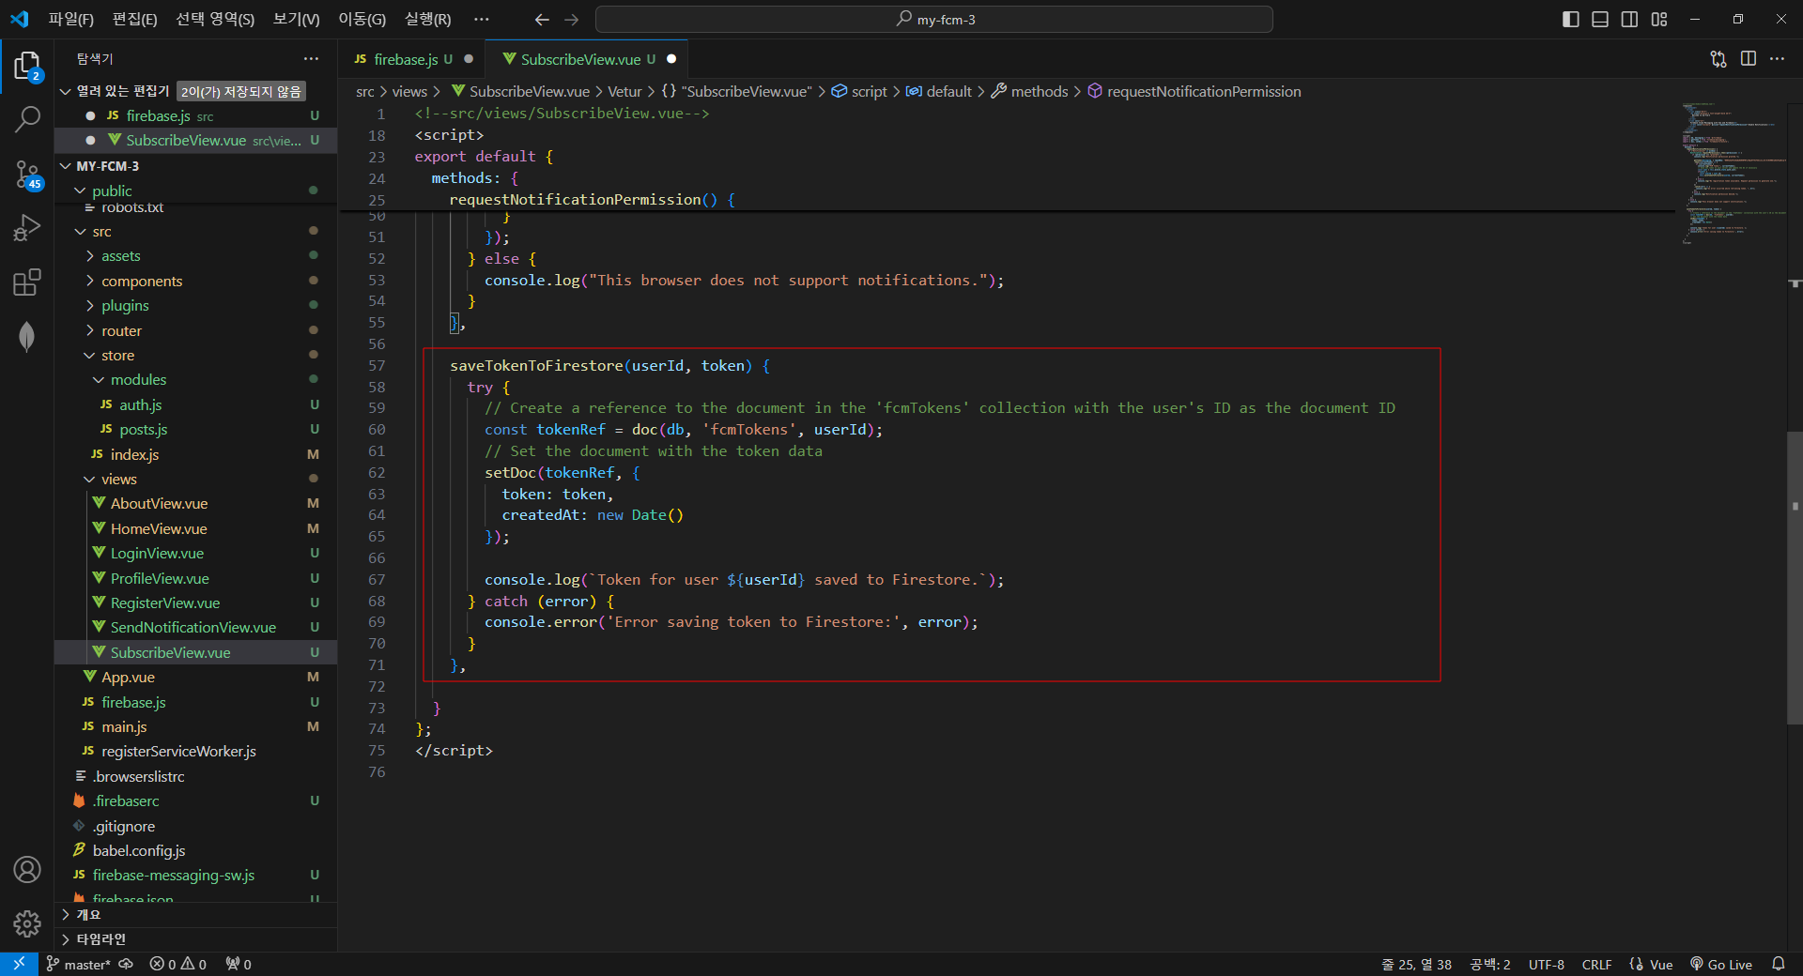The image size is (1803, 976).
Task: Open SendNotificationView.vue in the explorer
Action: (x=193, y=627)
